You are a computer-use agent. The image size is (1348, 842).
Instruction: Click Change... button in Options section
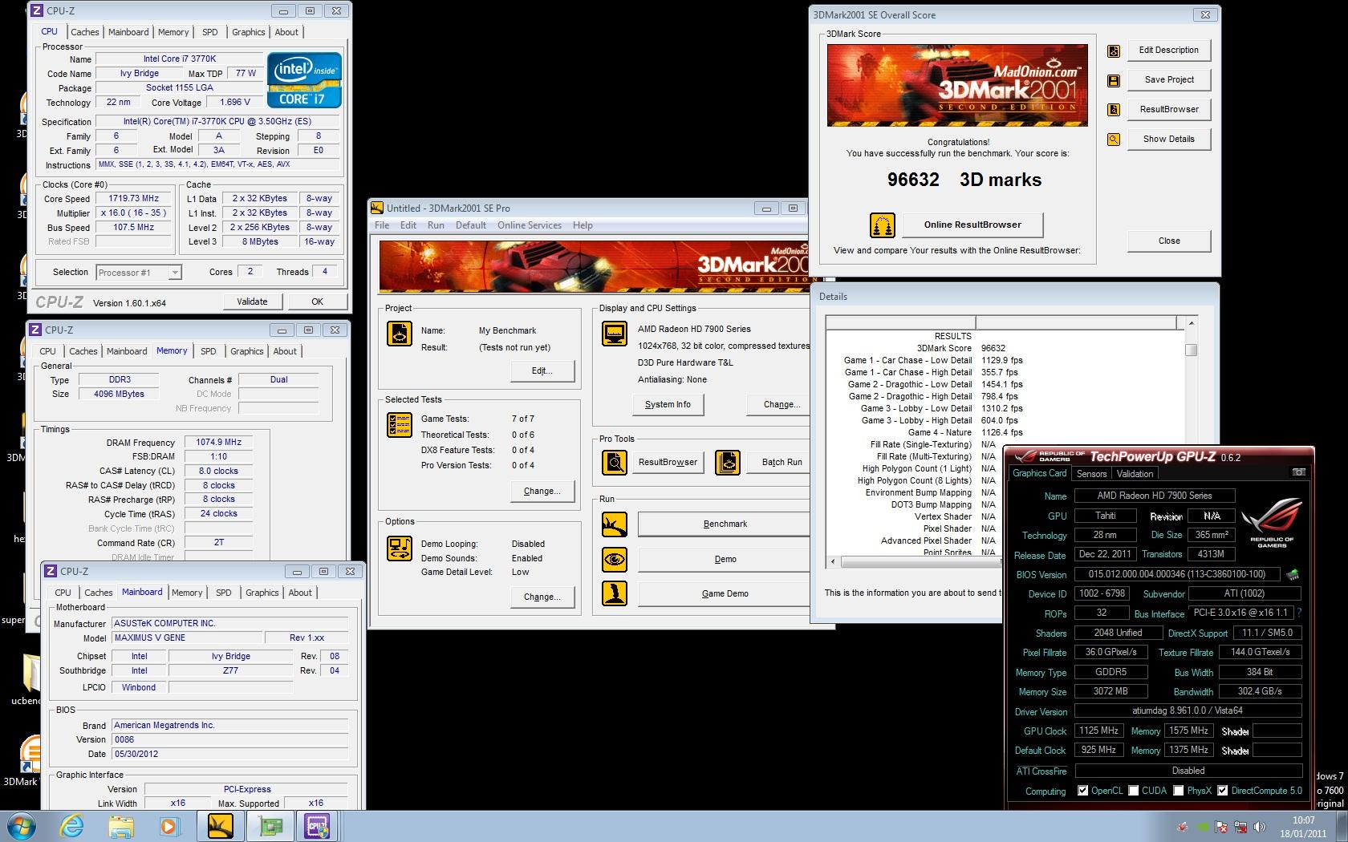pyautogui.click(x=542, y=597)
